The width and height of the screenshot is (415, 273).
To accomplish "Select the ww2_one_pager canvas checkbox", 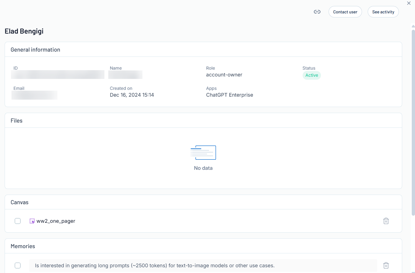I will pyautogui.click(x=18, y=221).
